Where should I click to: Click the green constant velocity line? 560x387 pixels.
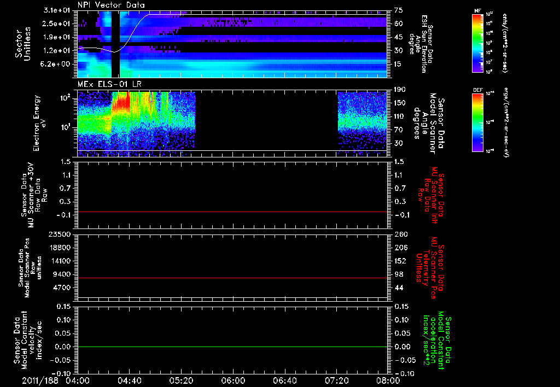[232, 347]
